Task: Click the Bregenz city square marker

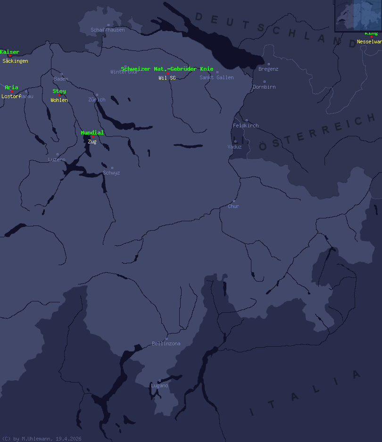Action: pyautogui.click(x=269, y=64)
